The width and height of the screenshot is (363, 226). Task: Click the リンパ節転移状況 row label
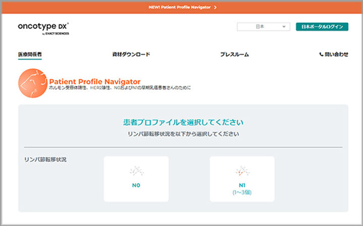pos(45,160)
